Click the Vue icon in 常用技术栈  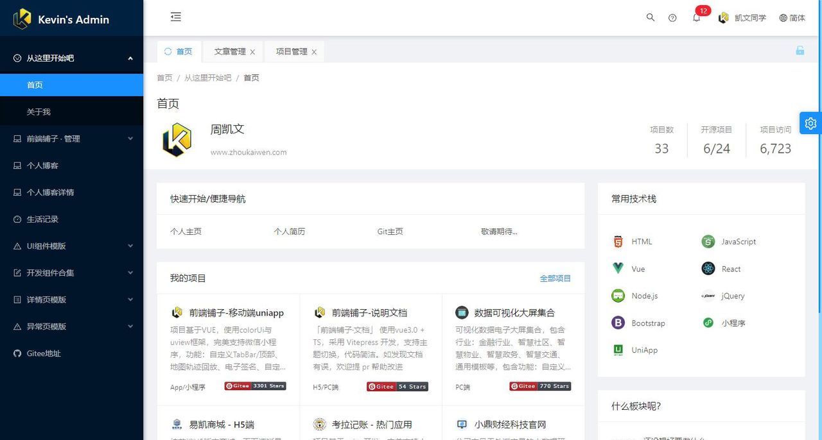pyautogui.click(x=617, y=268)
